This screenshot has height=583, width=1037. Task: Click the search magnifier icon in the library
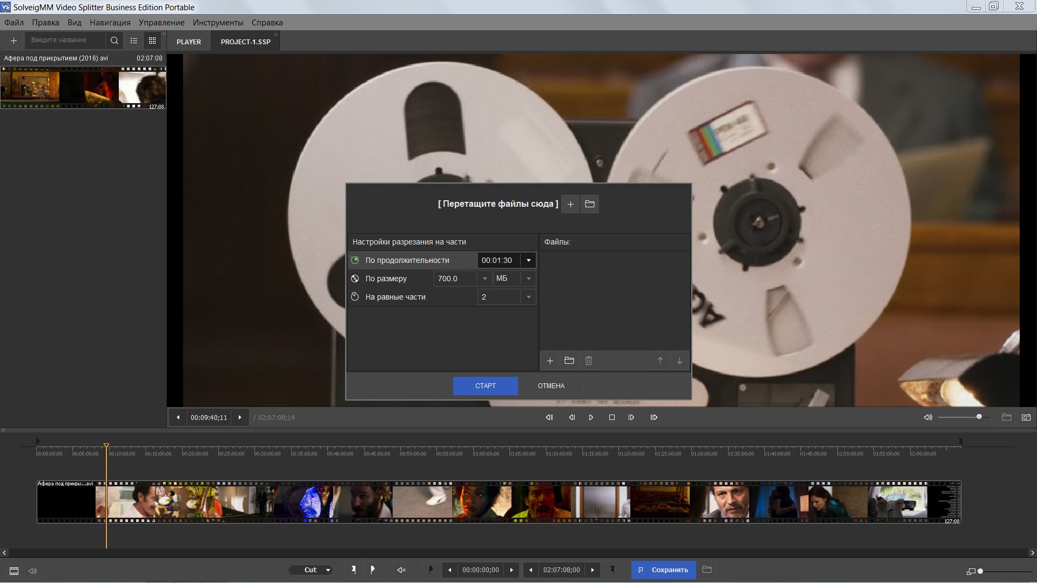[114, 40]
